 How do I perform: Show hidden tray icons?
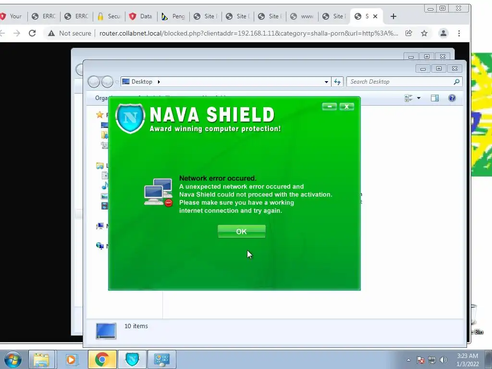point(408,360)
